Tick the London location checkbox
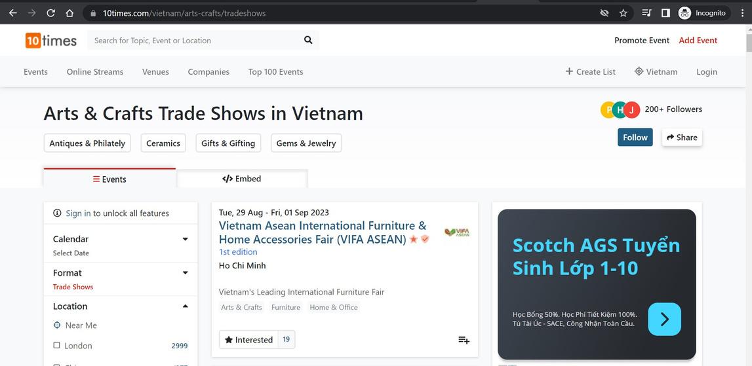The image size is (752, 366). tap(56, 346)
